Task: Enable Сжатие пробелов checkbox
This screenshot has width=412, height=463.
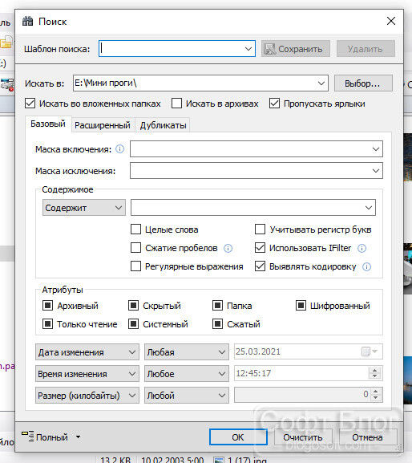Action: [135, 248]
